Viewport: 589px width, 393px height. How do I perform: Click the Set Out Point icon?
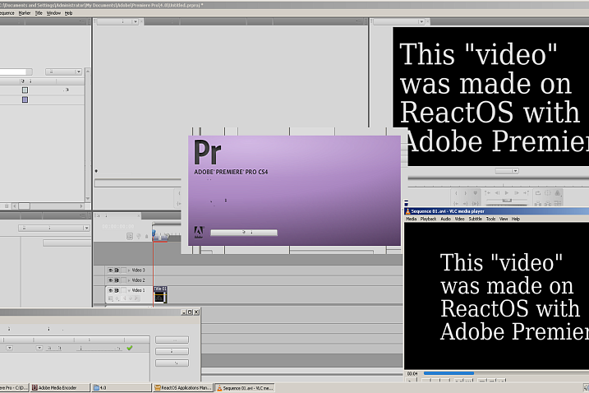pyautogui.click(x=466, y=193)
